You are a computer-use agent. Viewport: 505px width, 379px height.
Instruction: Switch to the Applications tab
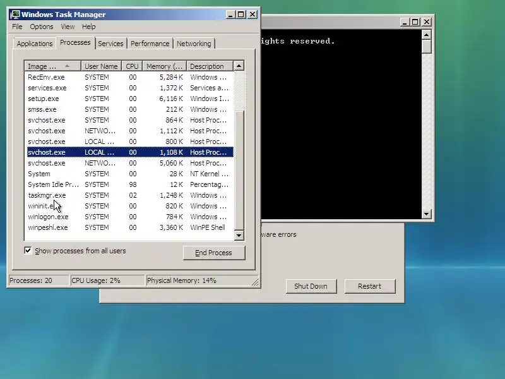pos(35,44)
